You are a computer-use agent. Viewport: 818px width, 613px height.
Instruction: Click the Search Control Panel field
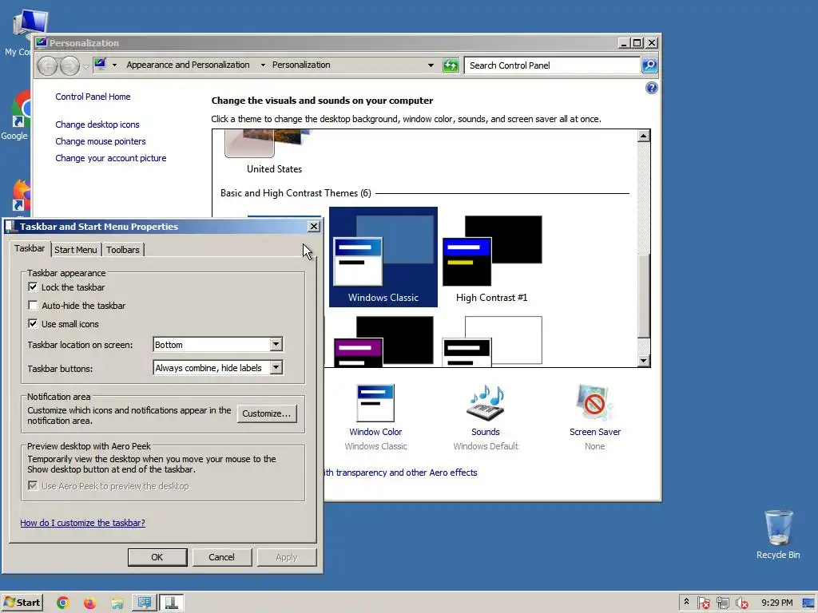tap(552, 65)
